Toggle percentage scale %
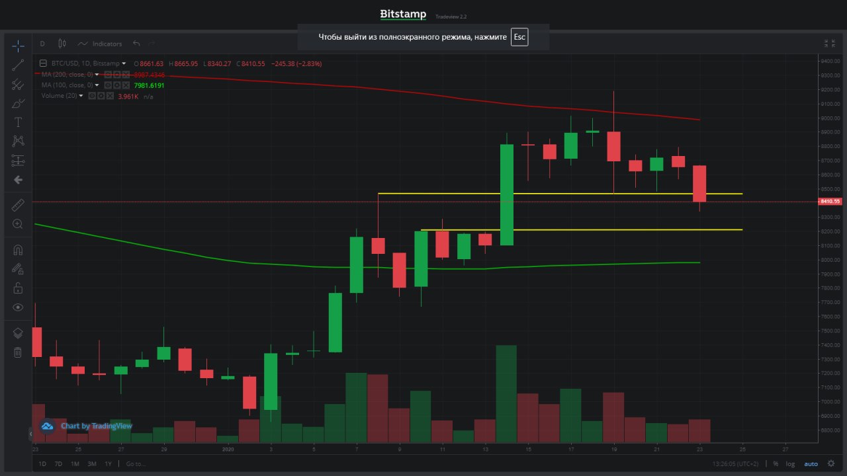 tap(776, 463)
